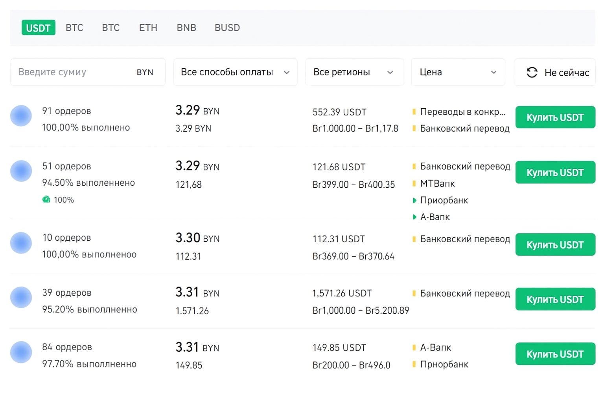Click the green thumbs-up badge beside 100%
The width and height of the screenshot is (604, 402).
click(x=46, y=199)
